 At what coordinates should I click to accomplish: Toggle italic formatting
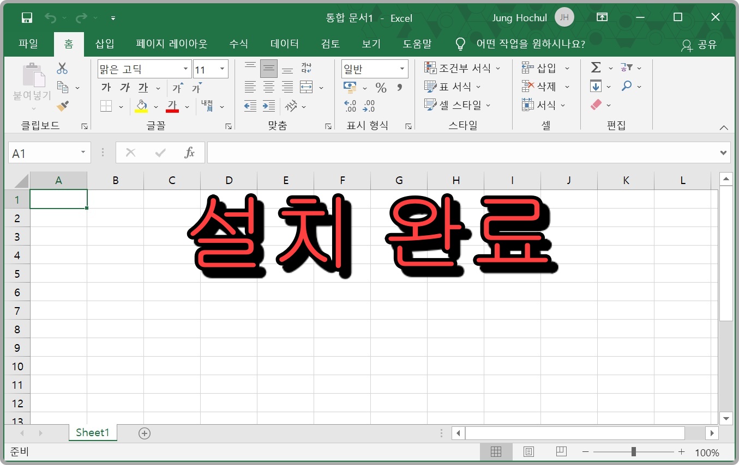tap(123, 87)
